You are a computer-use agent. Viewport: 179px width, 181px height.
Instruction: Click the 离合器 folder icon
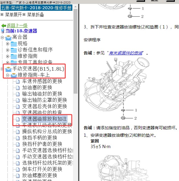click(9, 38)
